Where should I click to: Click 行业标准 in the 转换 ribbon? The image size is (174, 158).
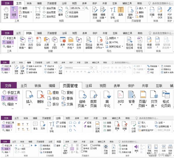tap(139, 43)
